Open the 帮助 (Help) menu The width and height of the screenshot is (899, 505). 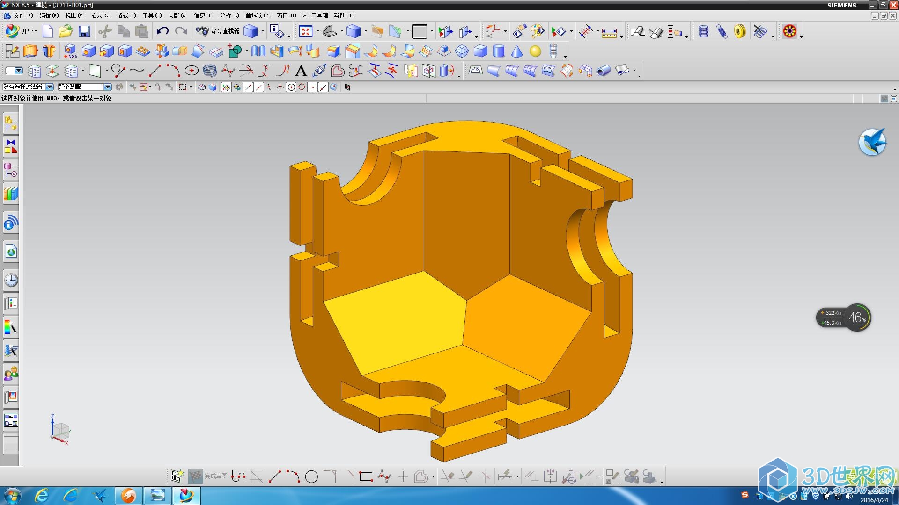pos(343,15)
